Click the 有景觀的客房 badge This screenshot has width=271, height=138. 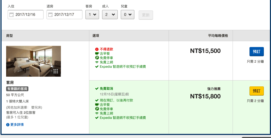tap(17, 89)
